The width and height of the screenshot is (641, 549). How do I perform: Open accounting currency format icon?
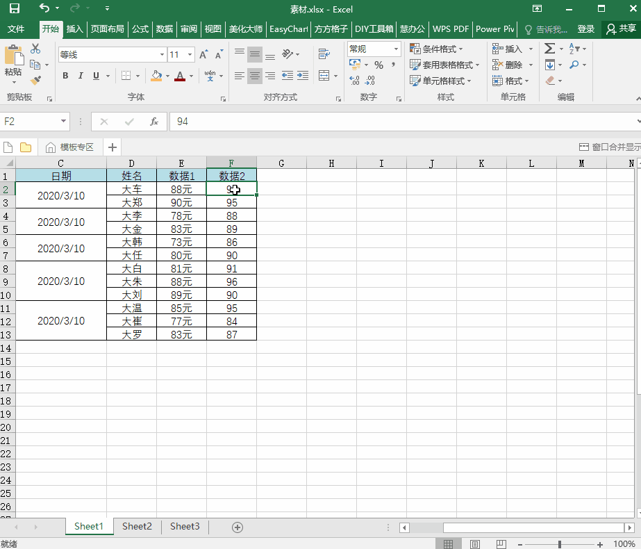click(x=355, y=65)
